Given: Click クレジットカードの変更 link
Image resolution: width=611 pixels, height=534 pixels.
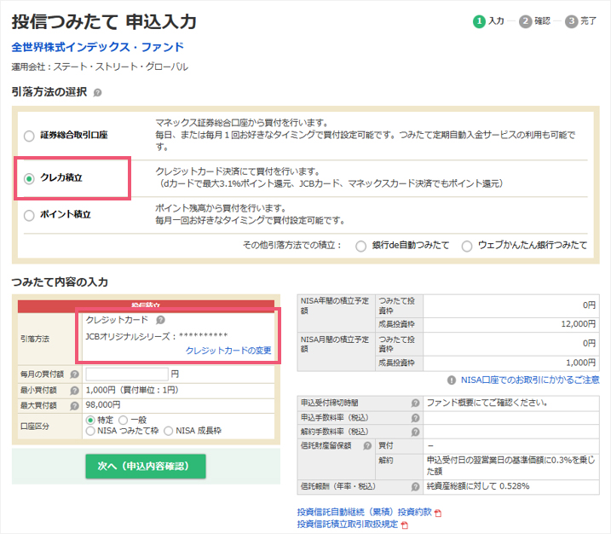Looking at the screenshot, I should 228,351.
